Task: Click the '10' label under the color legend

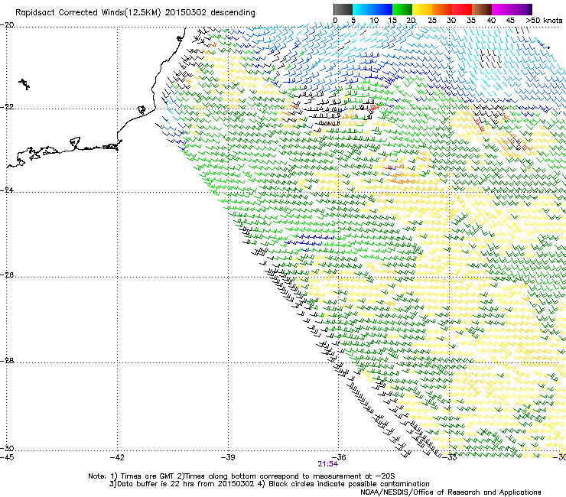Action: 374,21
